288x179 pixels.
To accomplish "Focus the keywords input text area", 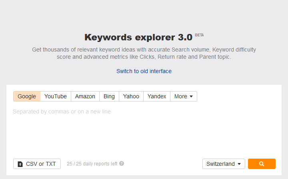I will pos(144,130).
